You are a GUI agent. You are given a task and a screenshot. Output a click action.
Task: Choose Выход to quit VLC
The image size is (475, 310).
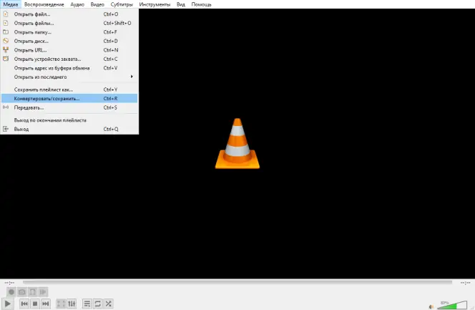tap(69, 129)
